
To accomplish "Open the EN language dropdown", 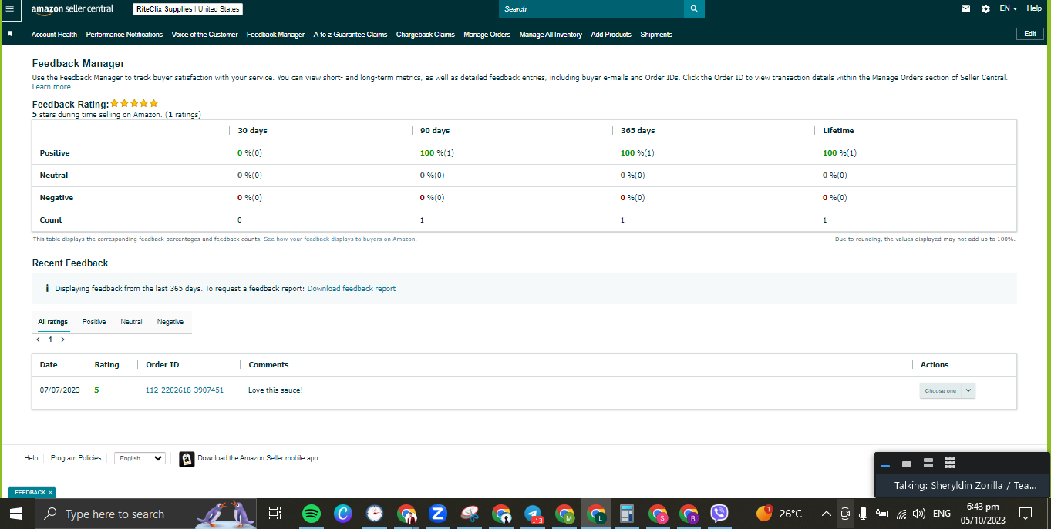I will click(x=1008, y=8).
